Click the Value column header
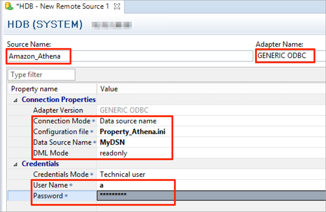 pyautogui.click(x=211, y=89)
